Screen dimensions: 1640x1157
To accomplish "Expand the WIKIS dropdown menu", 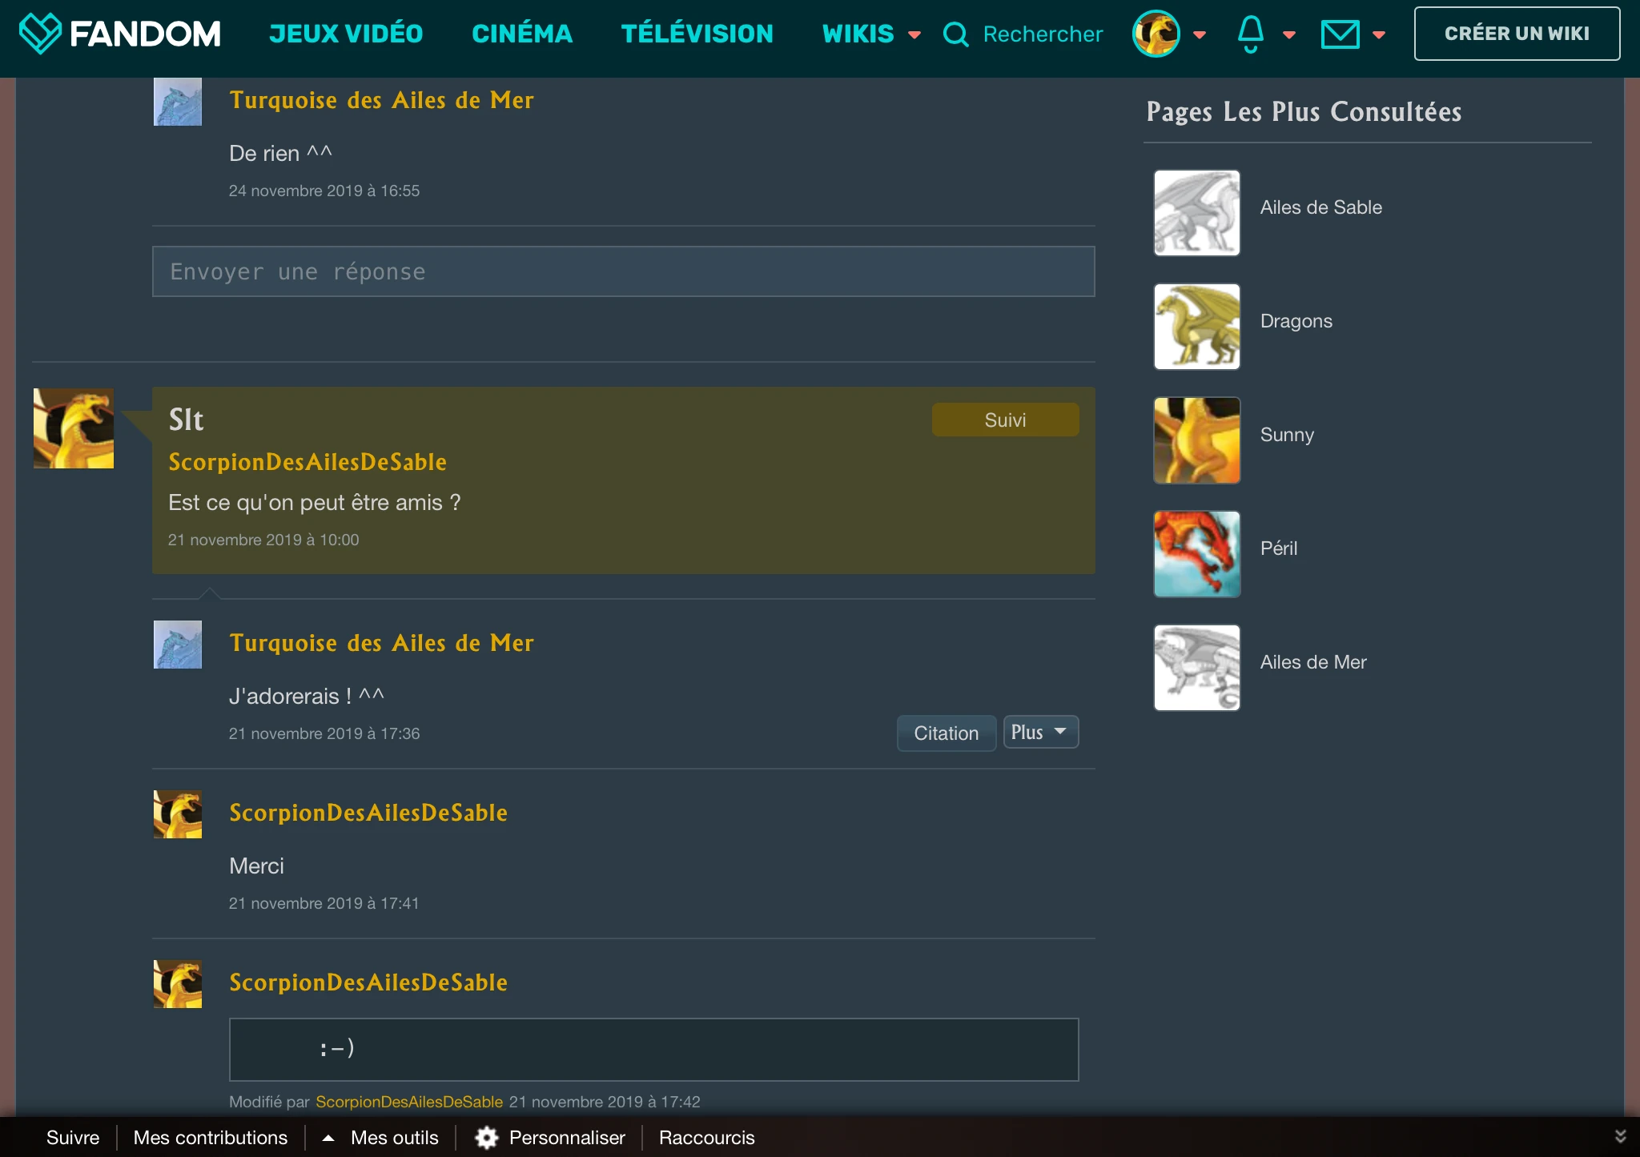I will pos(871,34).
